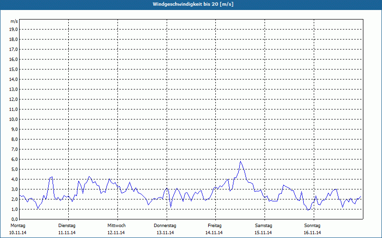This screenshot has width=382, height=238.
Task: Click the 18,0 y-axis label
Action: (x=13, y=40)
